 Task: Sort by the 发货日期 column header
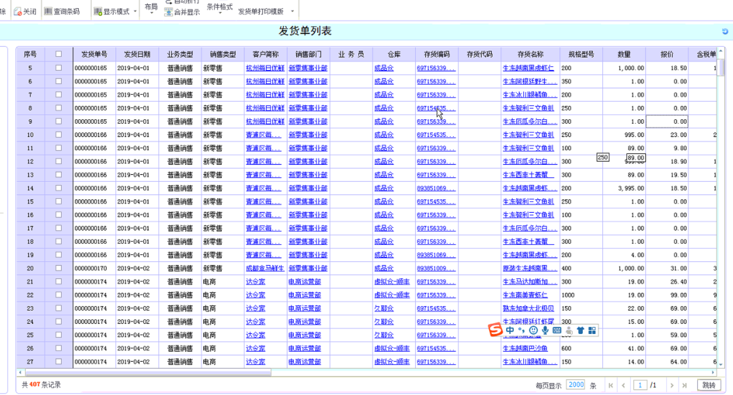pos(137,54)
